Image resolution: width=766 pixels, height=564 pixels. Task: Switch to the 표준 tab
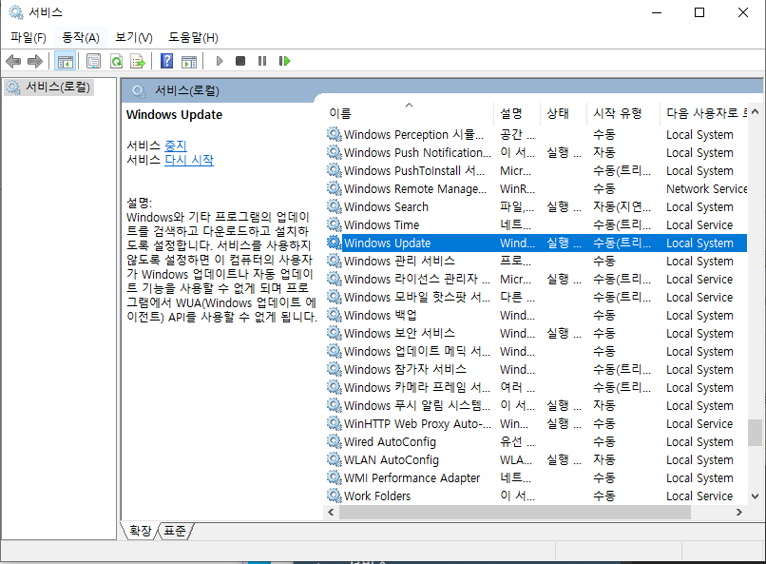(x=175, y=531)
